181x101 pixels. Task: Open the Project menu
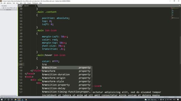[29, 3]
